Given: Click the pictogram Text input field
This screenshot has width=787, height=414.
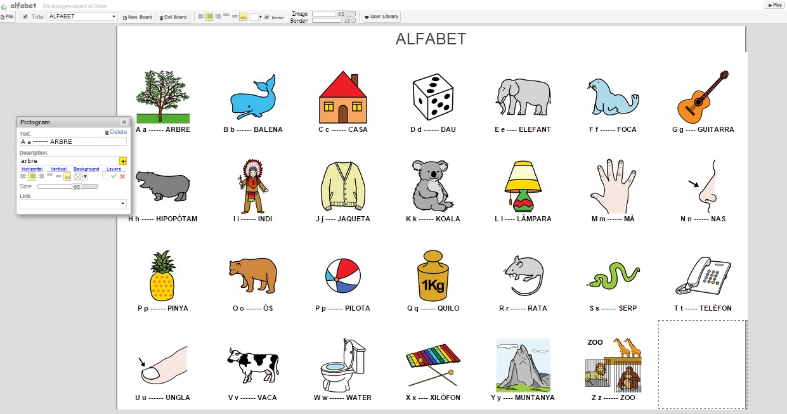Looking at the screenshot, I should click(x=73, y=142).
